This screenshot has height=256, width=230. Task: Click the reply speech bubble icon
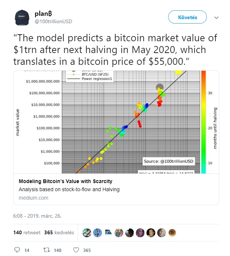point(17,250)
